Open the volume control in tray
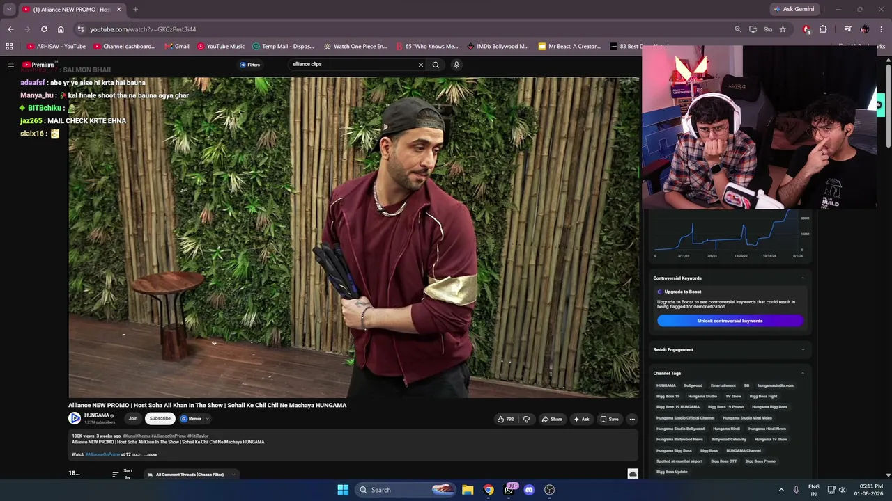Viewport: 892px width, 501px height. [842, 490]
